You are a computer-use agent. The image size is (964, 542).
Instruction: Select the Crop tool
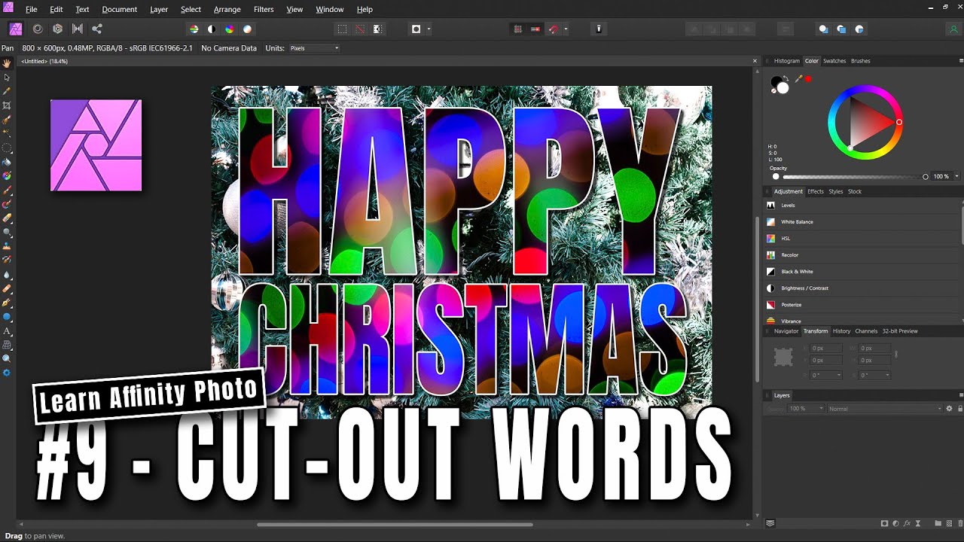tap(7, 105)
